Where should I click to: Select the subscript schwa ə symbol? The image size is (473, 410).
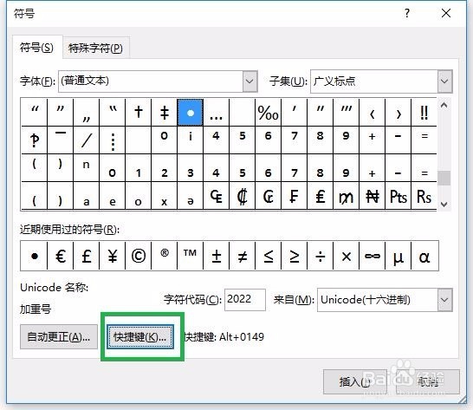point(190,196)
